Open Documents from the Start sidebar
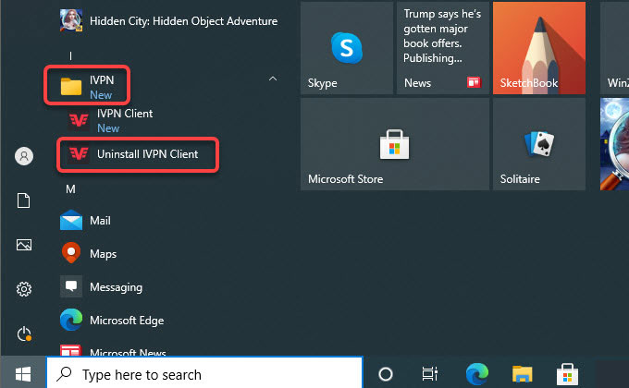 [24, 200]
